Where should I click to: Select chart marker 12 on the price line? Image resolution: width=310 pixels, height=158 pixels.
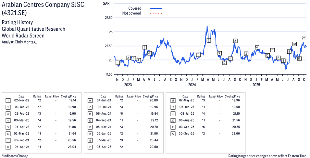tap(235, 41)
